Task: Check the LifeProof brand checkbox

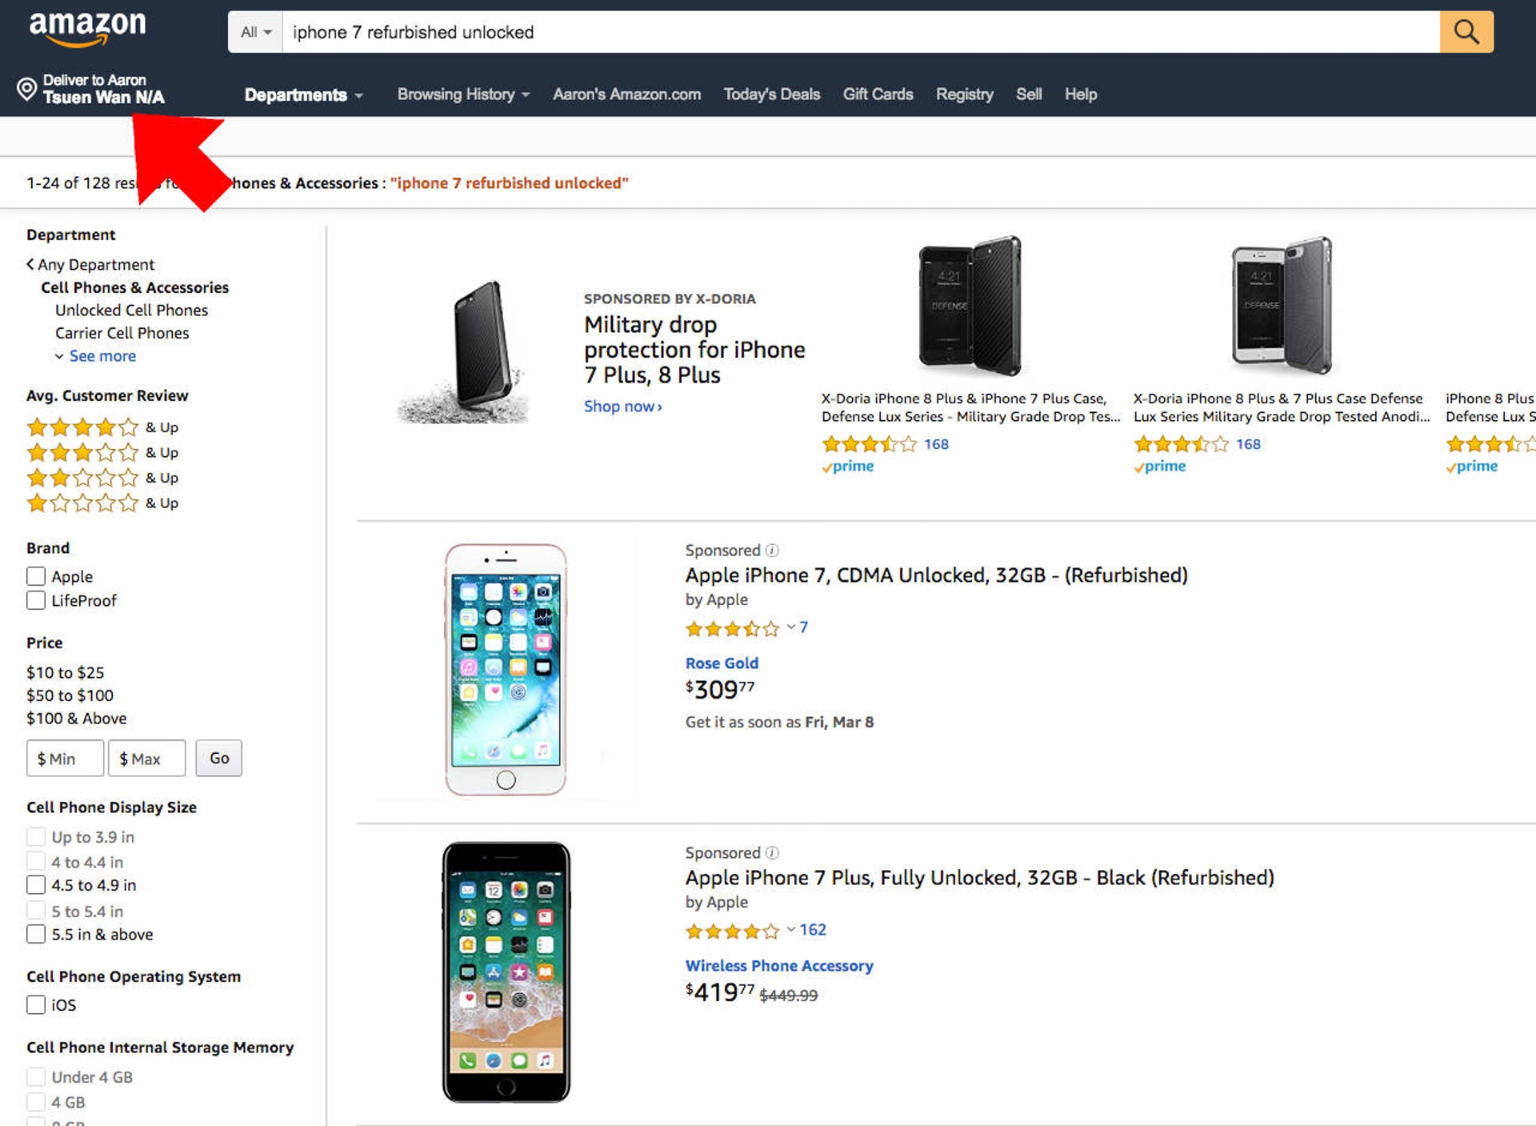Action: pos(36,600)
